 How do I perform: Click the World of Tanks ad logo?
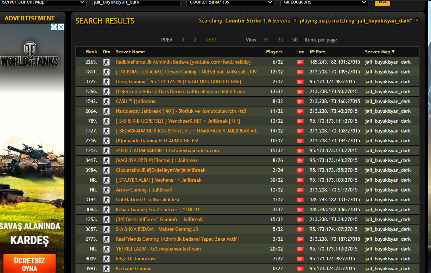[x=30, y=55]
